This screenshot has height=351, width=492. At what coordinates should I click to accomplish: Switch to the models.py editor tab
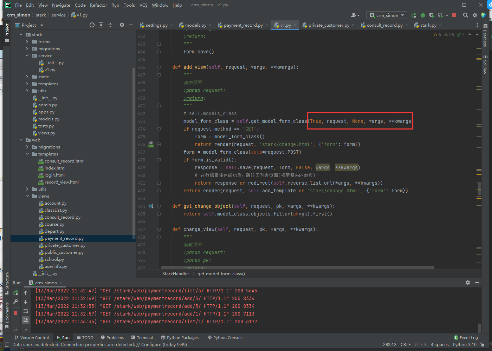click(195, 25)
